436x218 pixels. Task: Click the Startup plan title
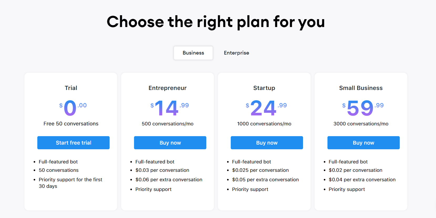pyautogui.click(x=264, y=88)
